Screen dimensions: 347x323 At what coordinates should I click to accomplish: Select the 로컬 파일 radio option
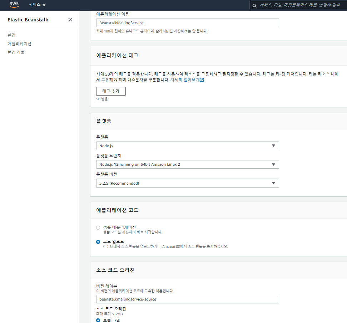[98, 321]
